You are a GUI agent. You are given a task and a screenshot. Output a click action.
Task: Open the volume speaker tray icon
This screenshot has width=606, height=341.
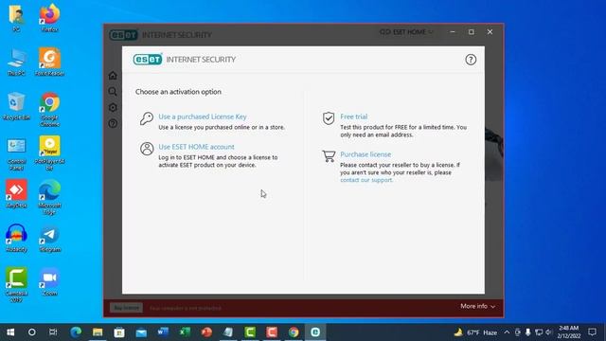pos(549,332)
